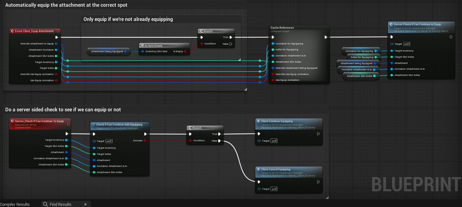Click the Event Client_Equip Attachment node icon
The image size is (462, 207).
(12, 31)
